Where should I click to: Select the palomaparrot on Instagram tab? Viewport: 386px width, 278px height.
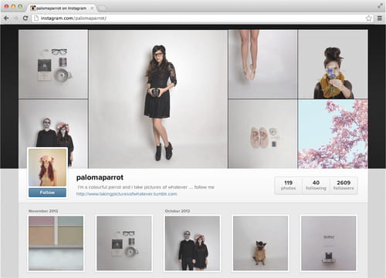tap(61, 8)
